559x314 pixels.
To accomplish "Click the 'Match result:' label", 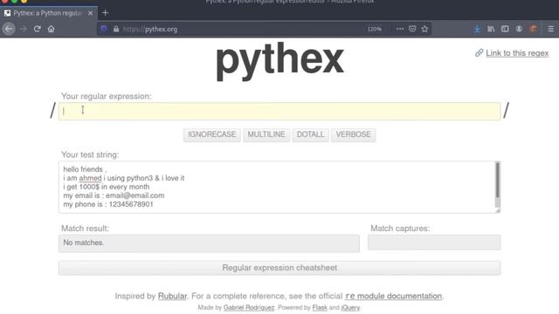I will click(86, 229).
